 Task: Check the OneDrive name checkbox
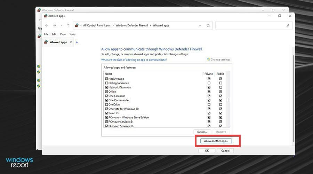click(x=107, y=104)
